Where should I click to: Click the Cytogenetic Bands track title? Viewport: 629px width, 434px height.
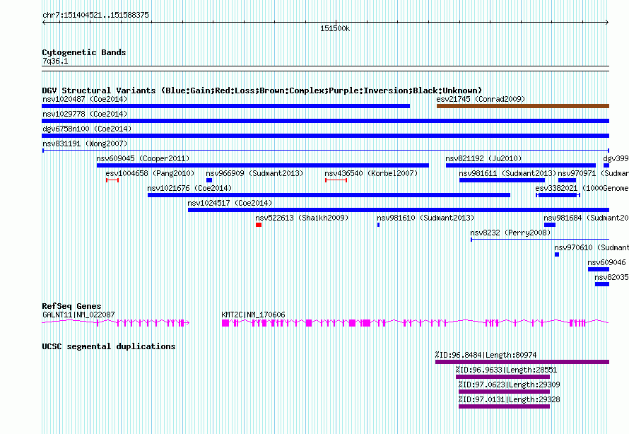click(84, 52)
